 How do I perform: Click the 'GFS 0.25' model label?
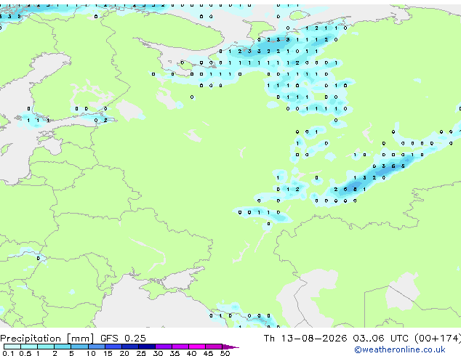pos(123,339)
